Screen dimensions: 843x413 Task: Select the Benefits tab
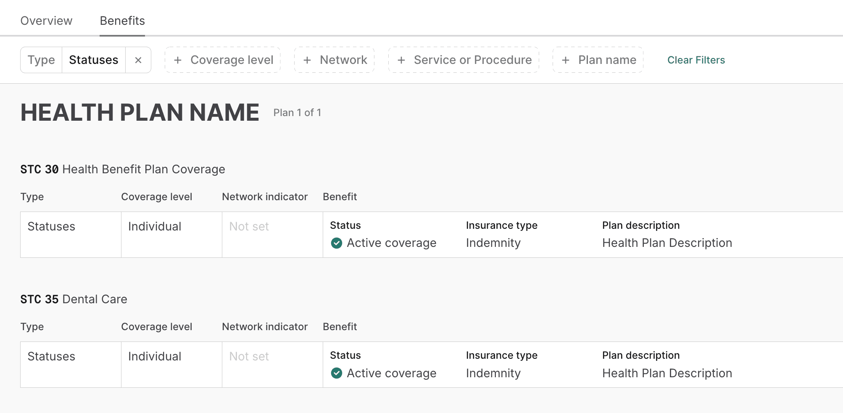(x=122, y=21)
